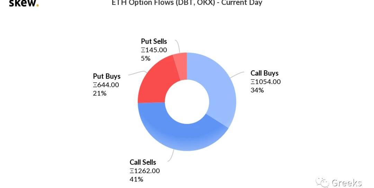Click the 21% Put Buys percentage
Viewport: 374px width, 188px height.
pyautogui.click(x=99, y=93)
